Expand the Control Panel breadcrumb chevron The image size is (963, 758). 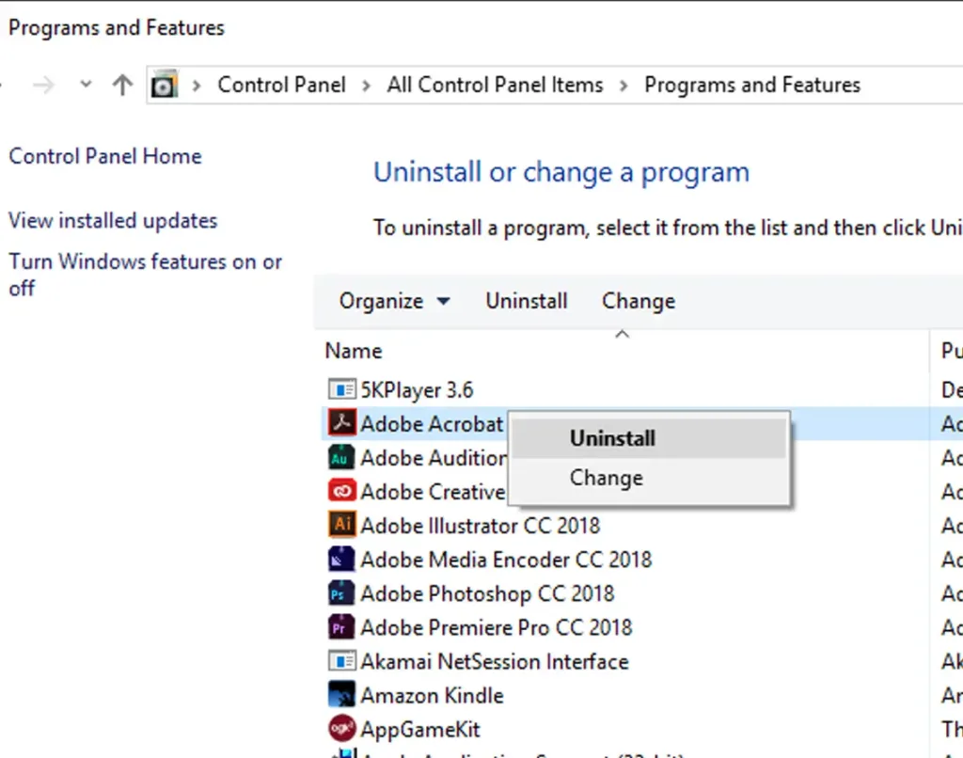[366, 86]
